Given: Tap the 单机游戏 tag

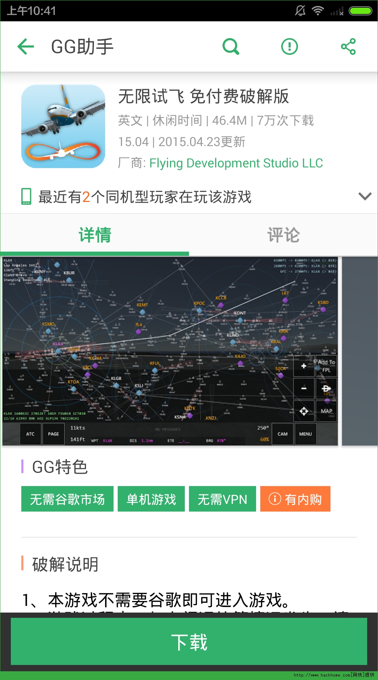Looking at the screenshot, I should pos(151,499).
